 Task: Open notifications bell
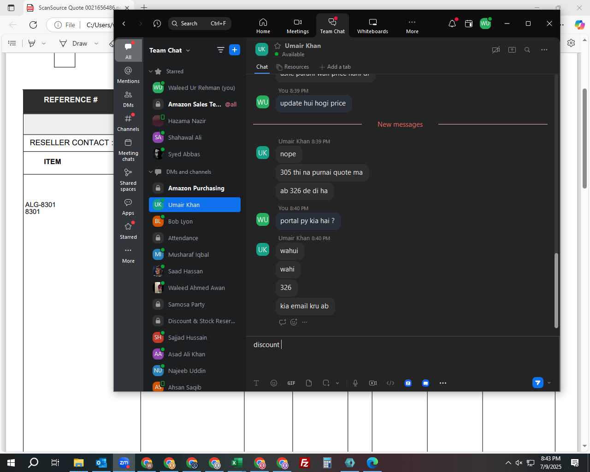tap(452, 24)
